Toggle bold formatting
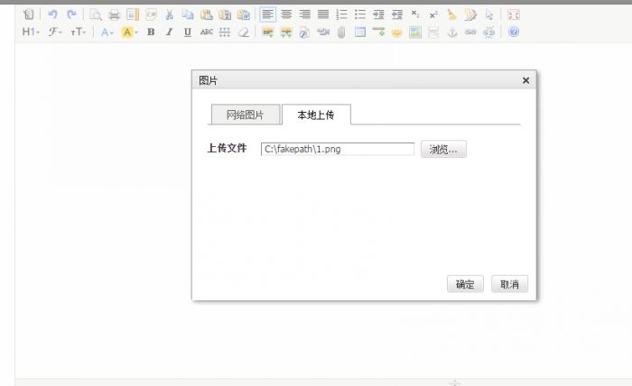Viewport: 632px width, 386px height. point(151,32)
